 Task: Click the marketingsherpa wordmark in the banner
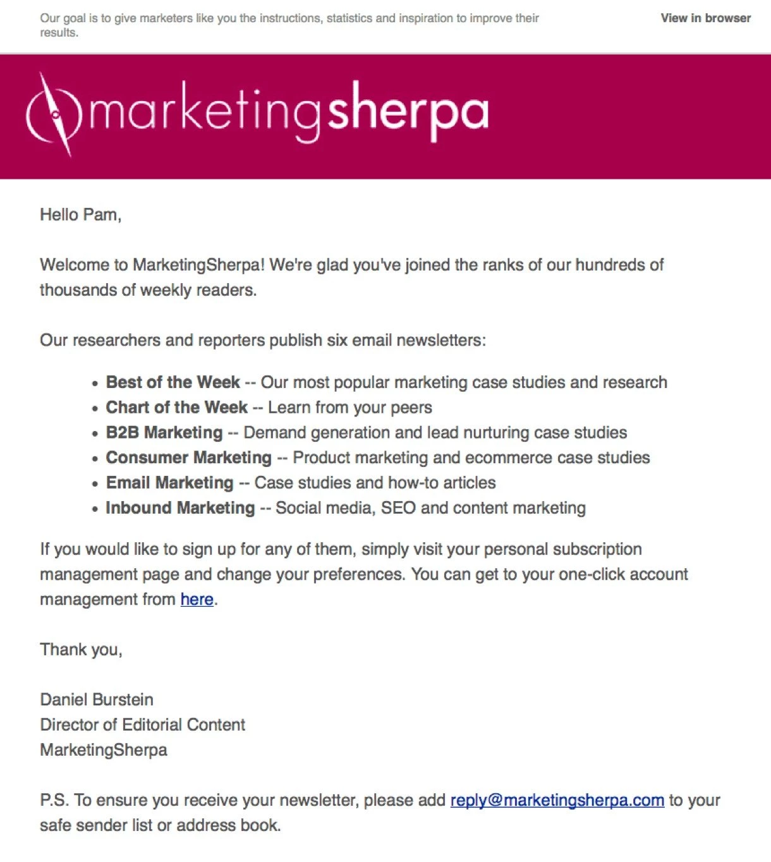pos(289,112)
